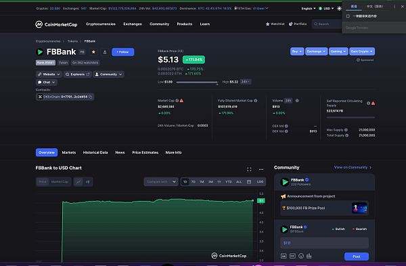Image resolution: width=406 pixels, height=266 pixels.
Task: Switch to candlestick chart icon
Action: coord(88,182)
